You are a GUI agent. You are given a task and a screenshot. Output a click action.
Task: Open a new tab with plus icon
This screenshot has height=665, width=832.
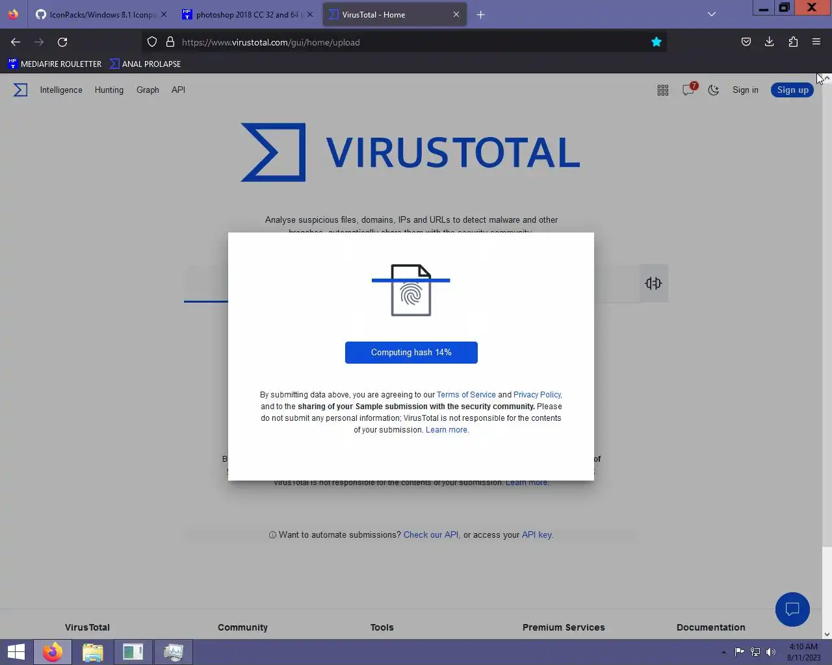click(x=481, y=15)
